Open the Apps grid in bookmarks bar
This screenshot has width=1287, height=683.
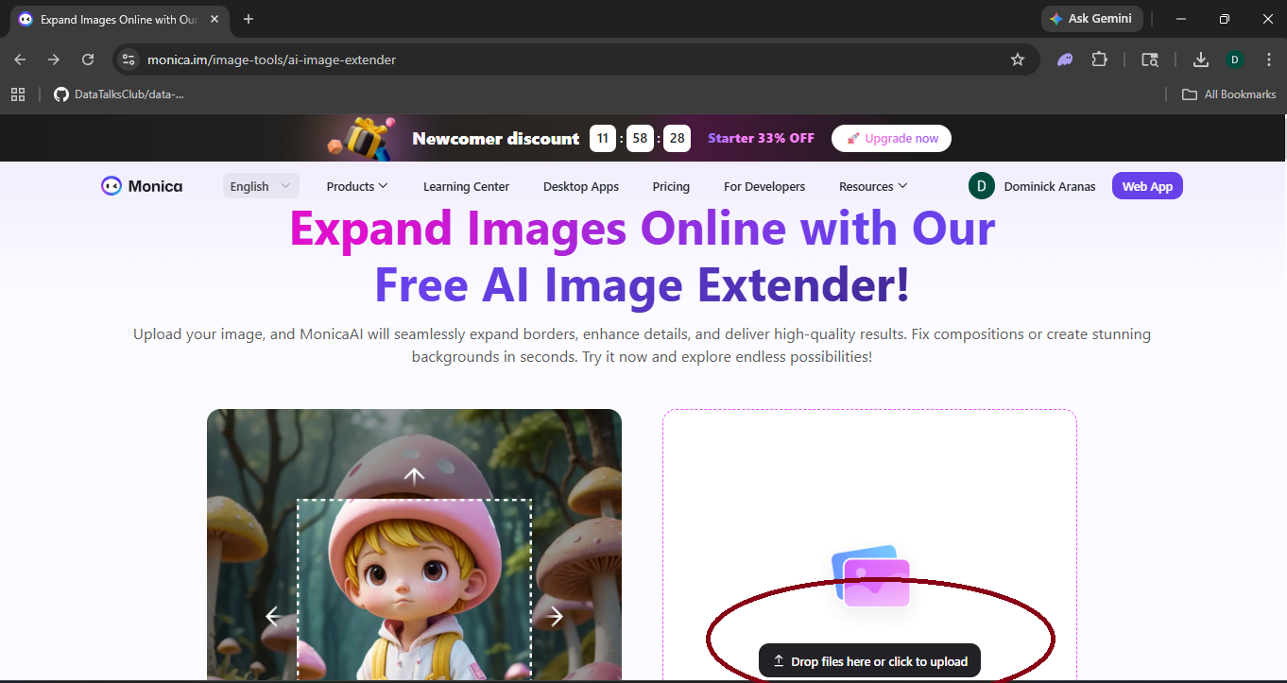click(18, 94)
